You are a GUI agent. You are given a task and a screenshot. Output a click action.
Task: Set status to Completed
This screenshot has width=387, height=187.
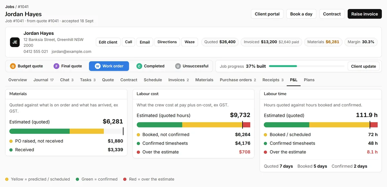point(150,66)
